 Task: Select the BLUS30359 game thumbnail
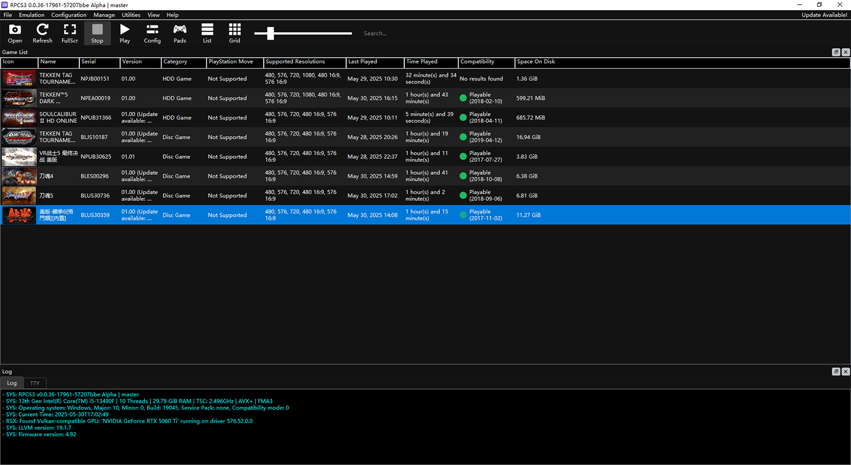coord(19,215)
